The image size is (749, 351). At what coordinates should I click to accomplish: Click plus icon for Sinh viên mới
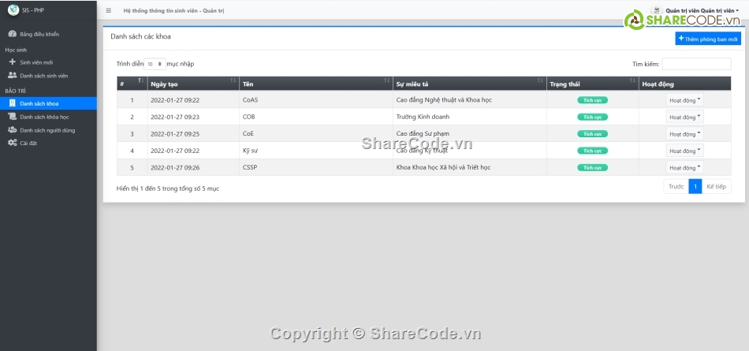(12, 62)
